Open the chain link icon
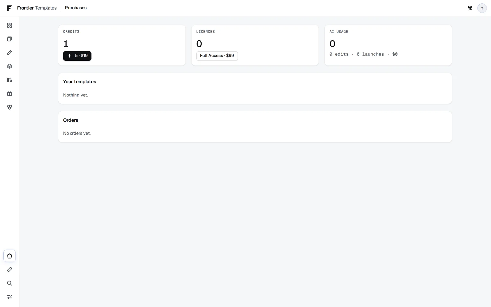This screenshot has width=491, height=307. (10, 270)
